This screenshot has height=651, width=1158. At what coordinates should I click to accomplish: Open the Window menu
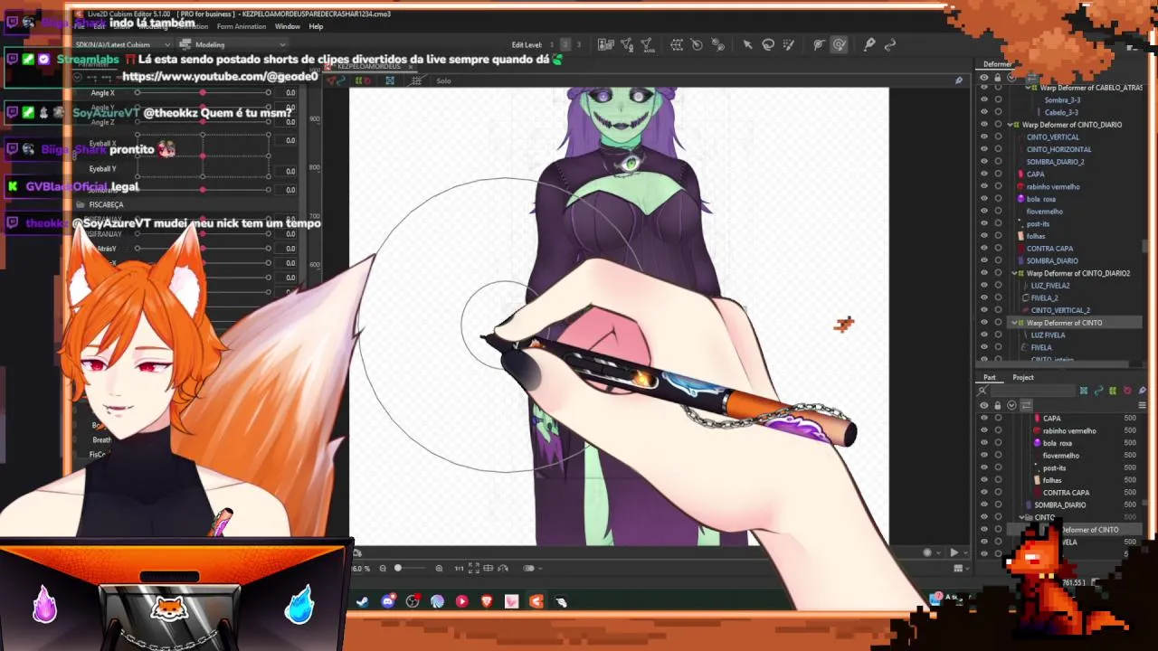pyautogui.click(x=287, y=26)
